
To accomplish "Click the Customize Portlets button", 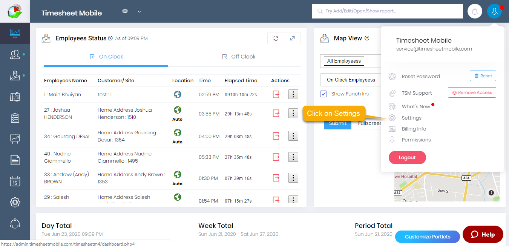I will 428,237.
